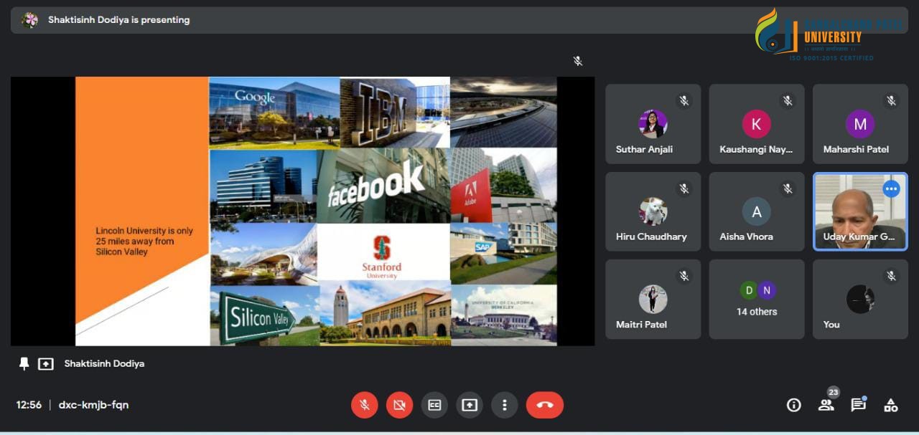
Task: Click muted mic icon on You tile
Action: coord(891,276)
